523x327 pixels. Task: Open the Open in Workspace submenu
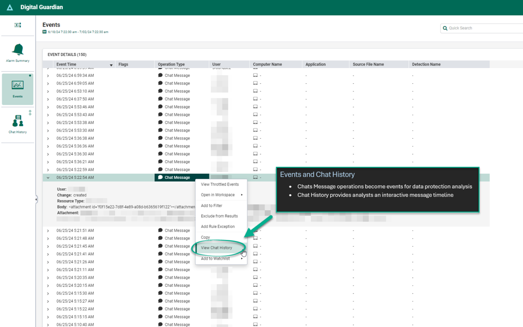click(221, 195)
